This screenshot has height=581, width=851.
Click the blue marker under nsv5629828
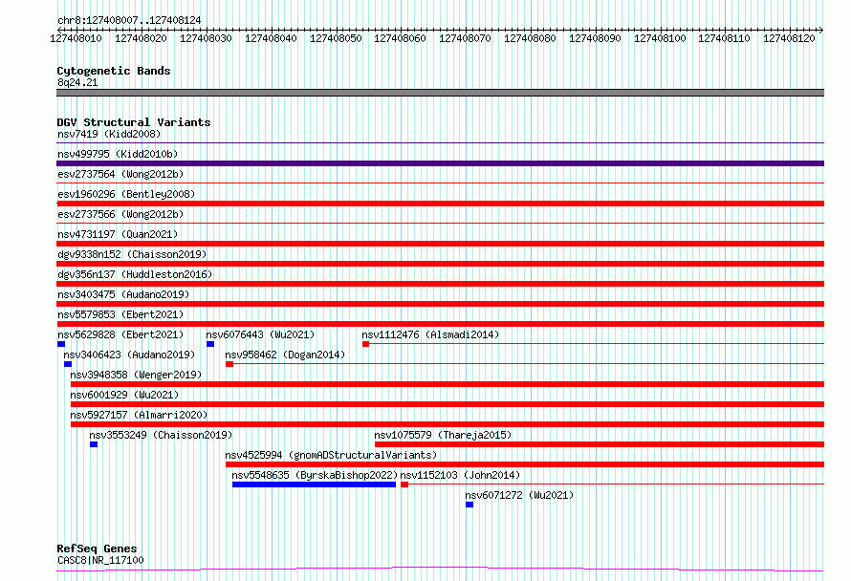61,344
